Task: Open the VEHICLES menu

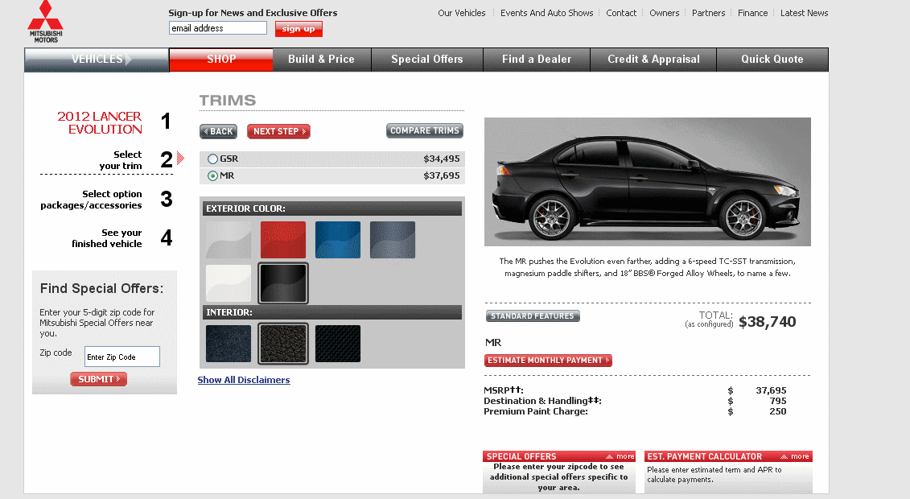Action: [x=97, y=60]
